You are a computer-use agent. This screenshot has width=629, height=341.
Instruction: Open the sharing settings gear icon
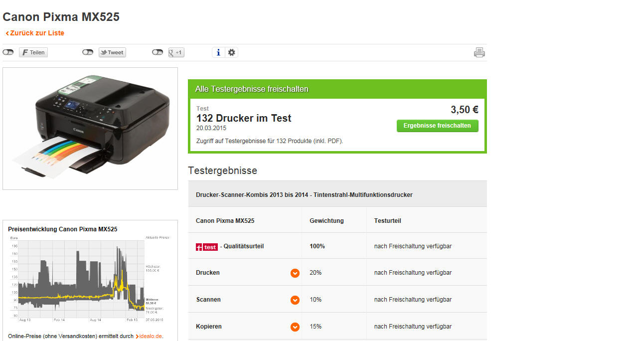[x=231, y=52]
